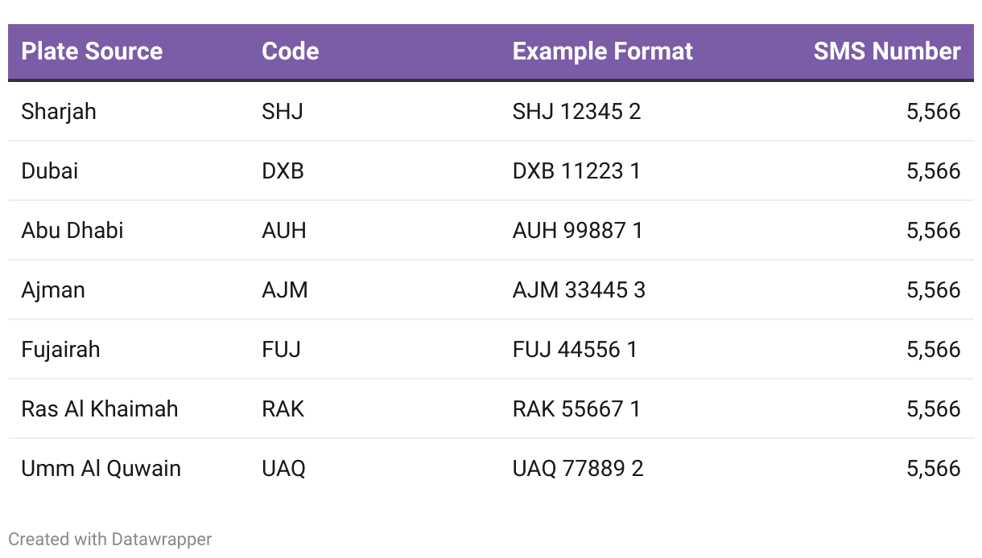The image size is (982, 558).
Task: Click the SMS number in Sharjah row
Action: (x=934, y=111)
